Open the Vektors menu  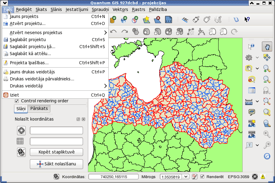[120, 9]
